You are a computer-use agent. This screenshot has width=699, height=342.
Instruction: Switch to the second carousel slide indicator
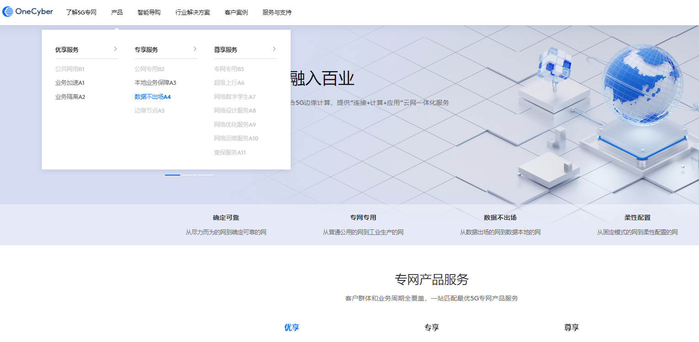[x=189, y=175]
